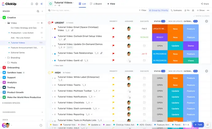Add column in URGENT group header
Viewport: 212px width, 129px height.
click(x=206, y=21)
